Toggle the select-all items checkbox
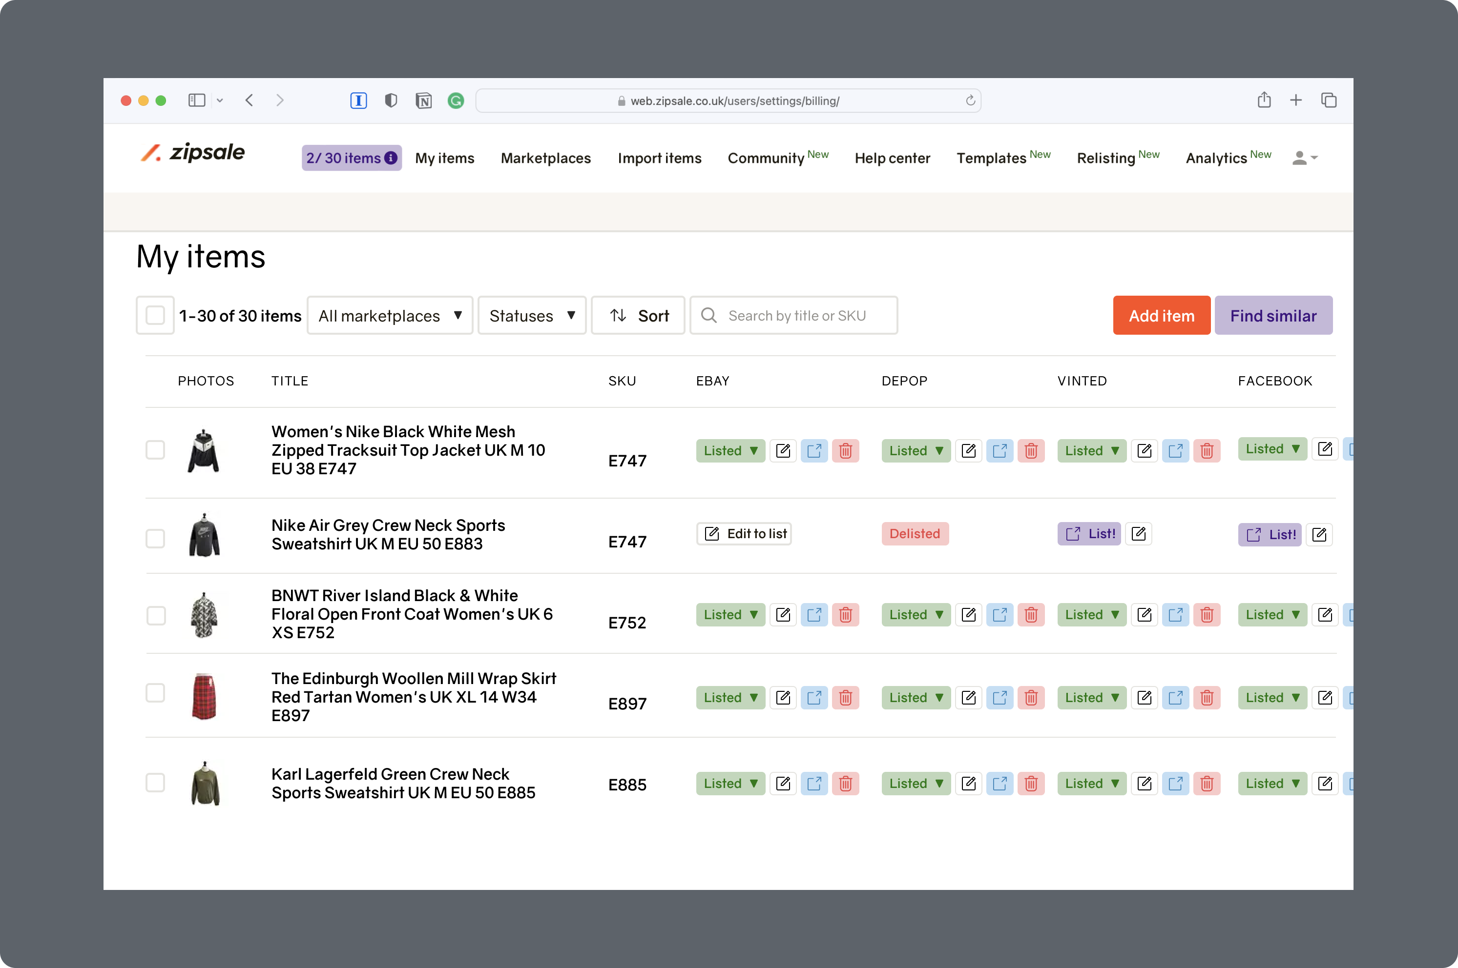 point(155,316)
